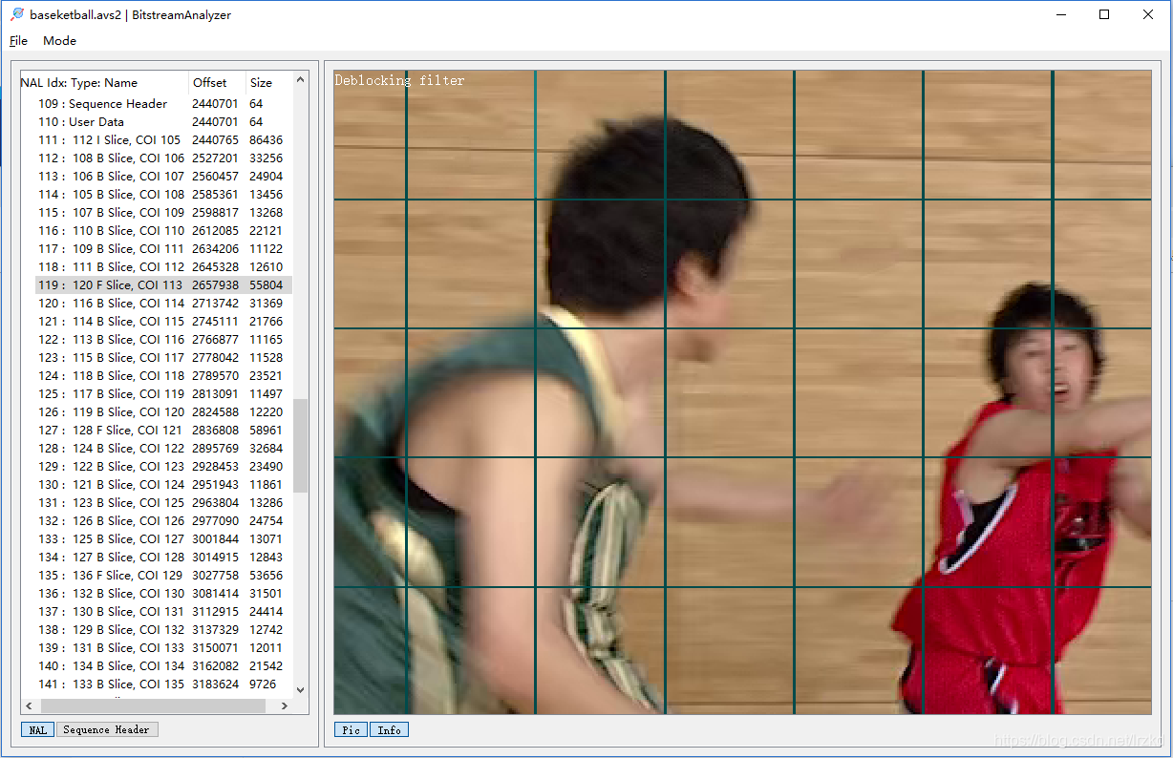Switch to the NAL tab
Viewport: 1173px width, 758px height.
pyautogui.click(x=37, y=729)
